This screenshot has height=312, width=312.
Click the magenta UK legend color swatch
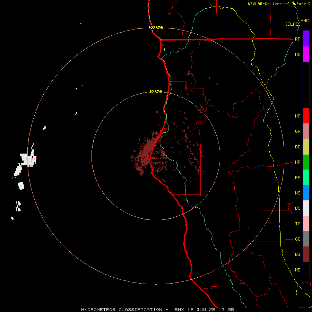[x=306, y=54]
